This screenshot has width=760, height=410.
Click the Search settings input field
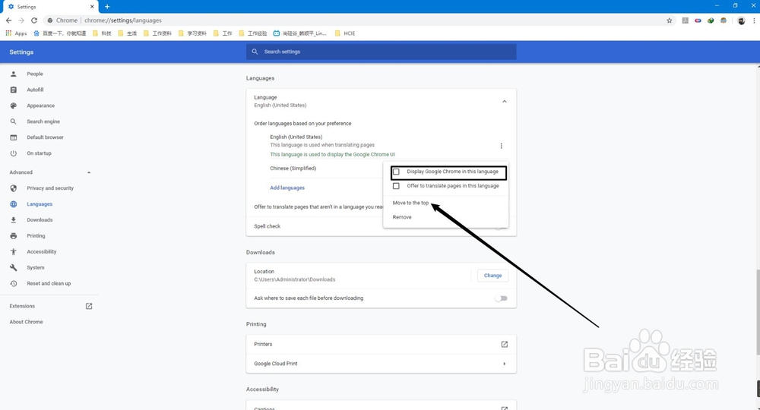(x=381, y=52)
